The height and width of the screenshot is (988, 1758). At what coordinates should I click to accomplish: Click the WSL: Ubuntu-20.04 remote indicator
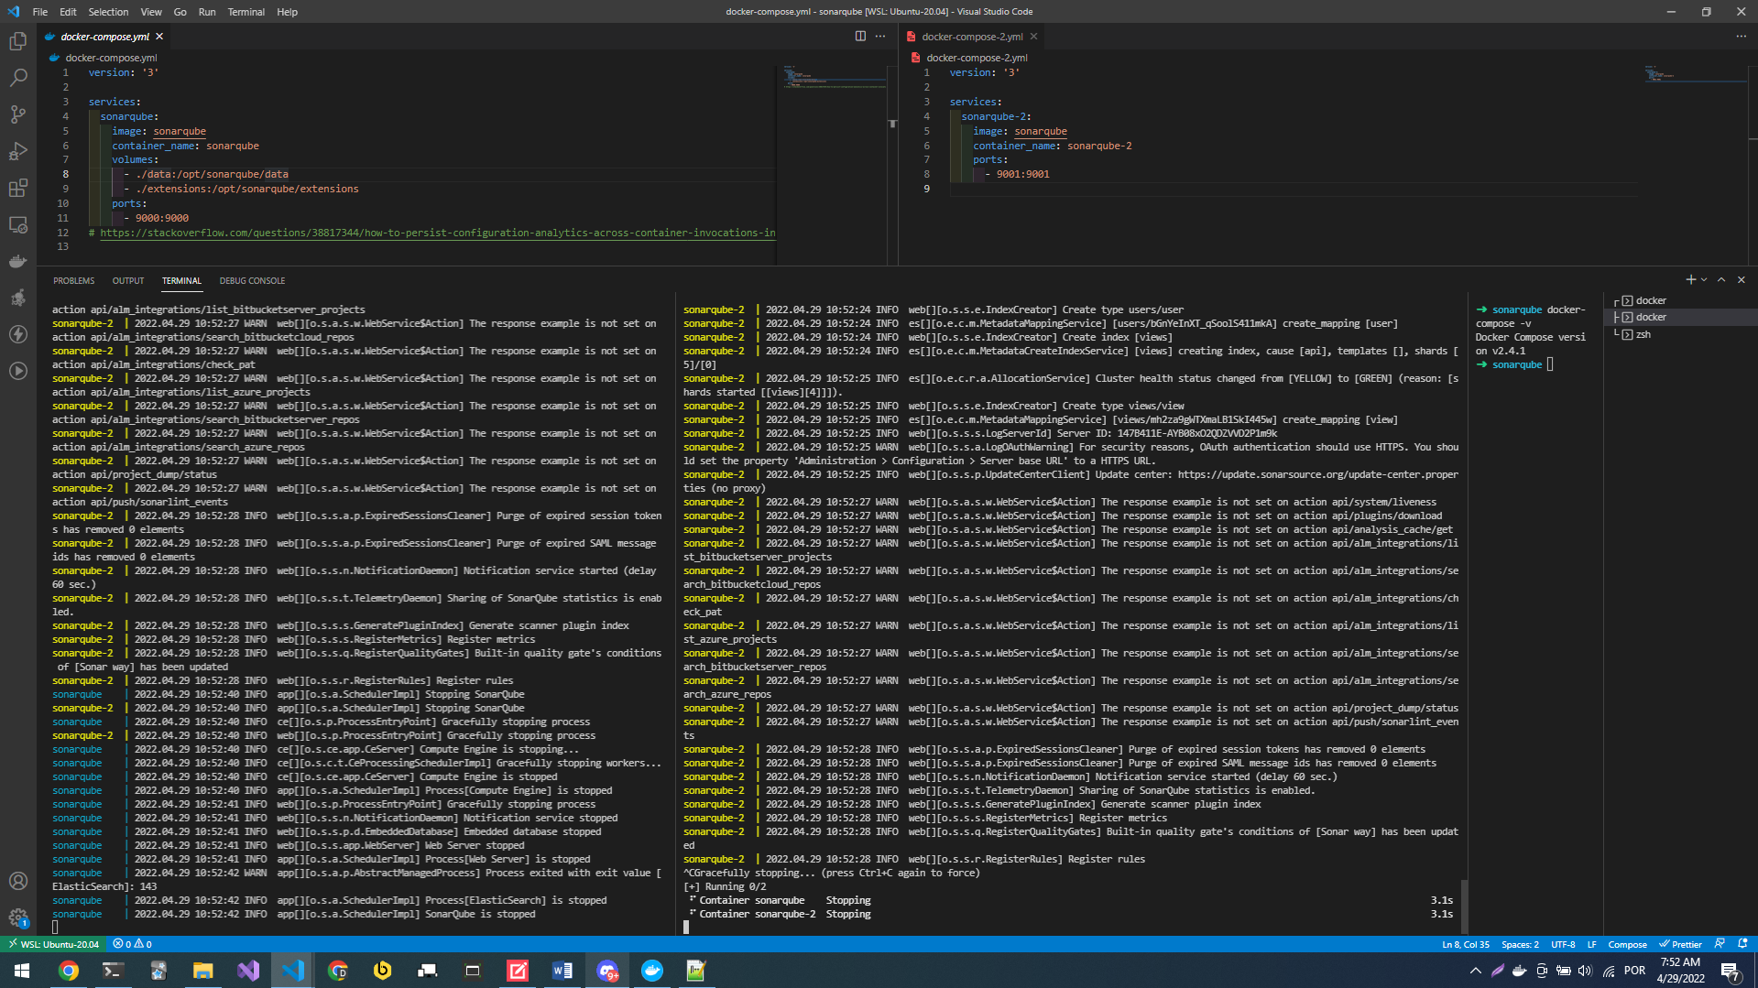coord(53,944)
